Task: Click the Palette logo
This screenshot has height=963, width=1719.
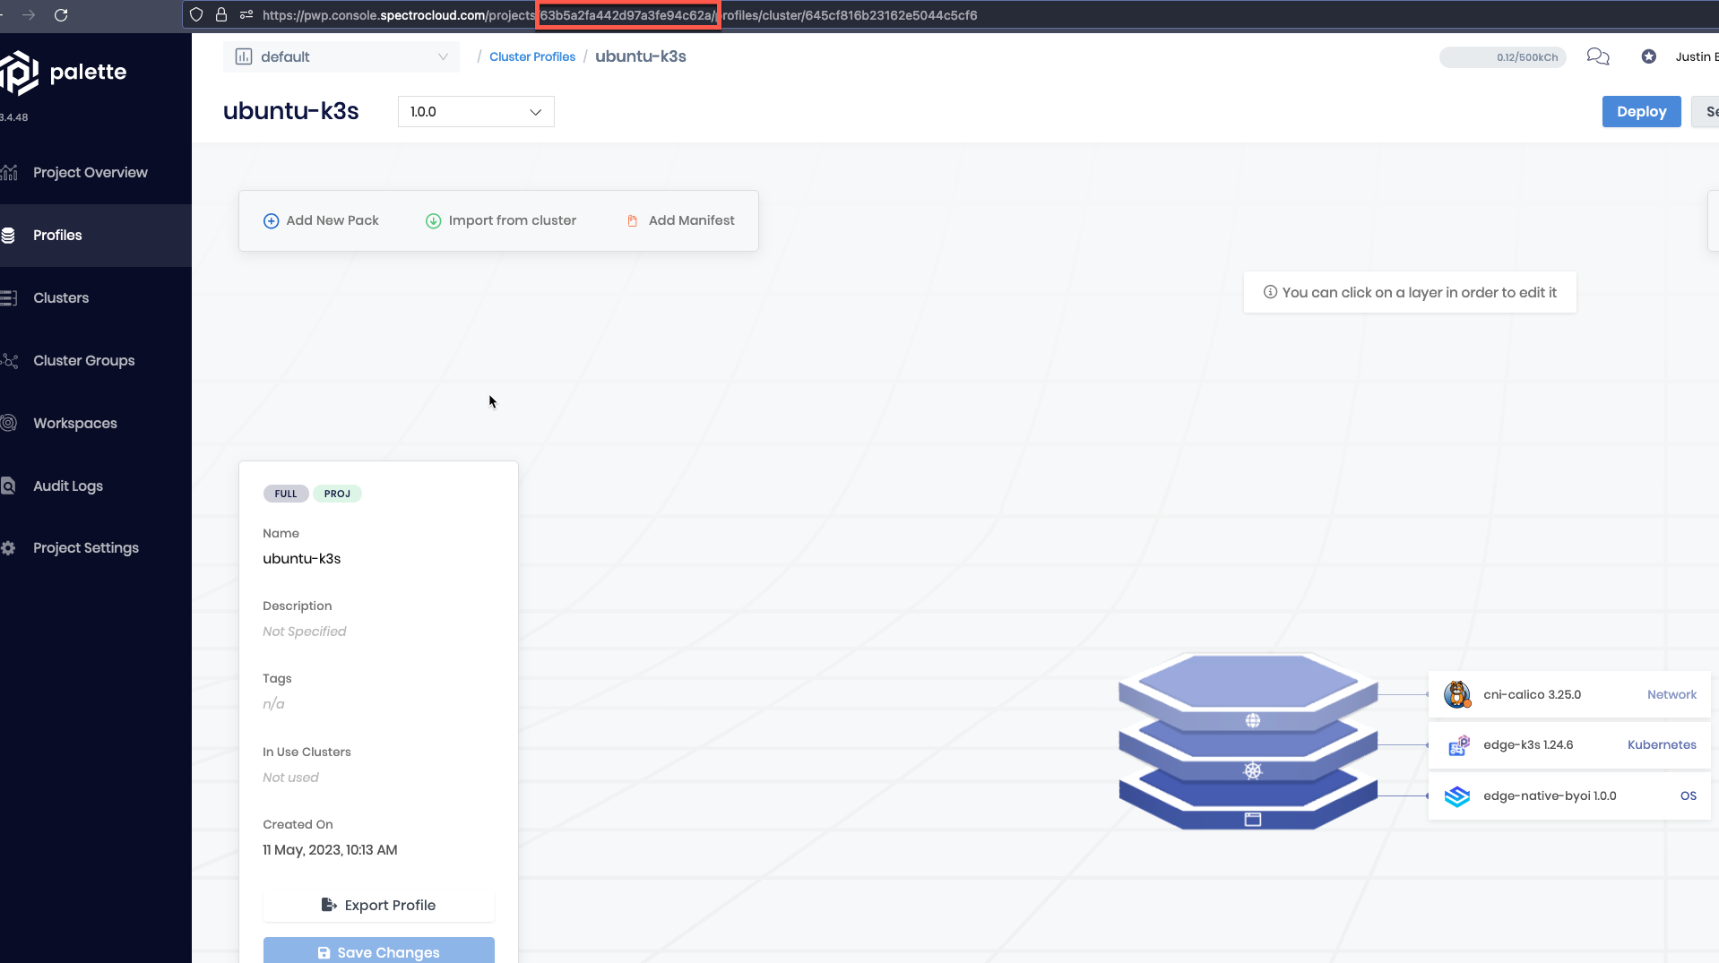Action: coord(64,73)
